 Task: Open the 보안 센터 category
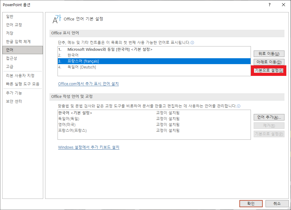pos(23,101)
